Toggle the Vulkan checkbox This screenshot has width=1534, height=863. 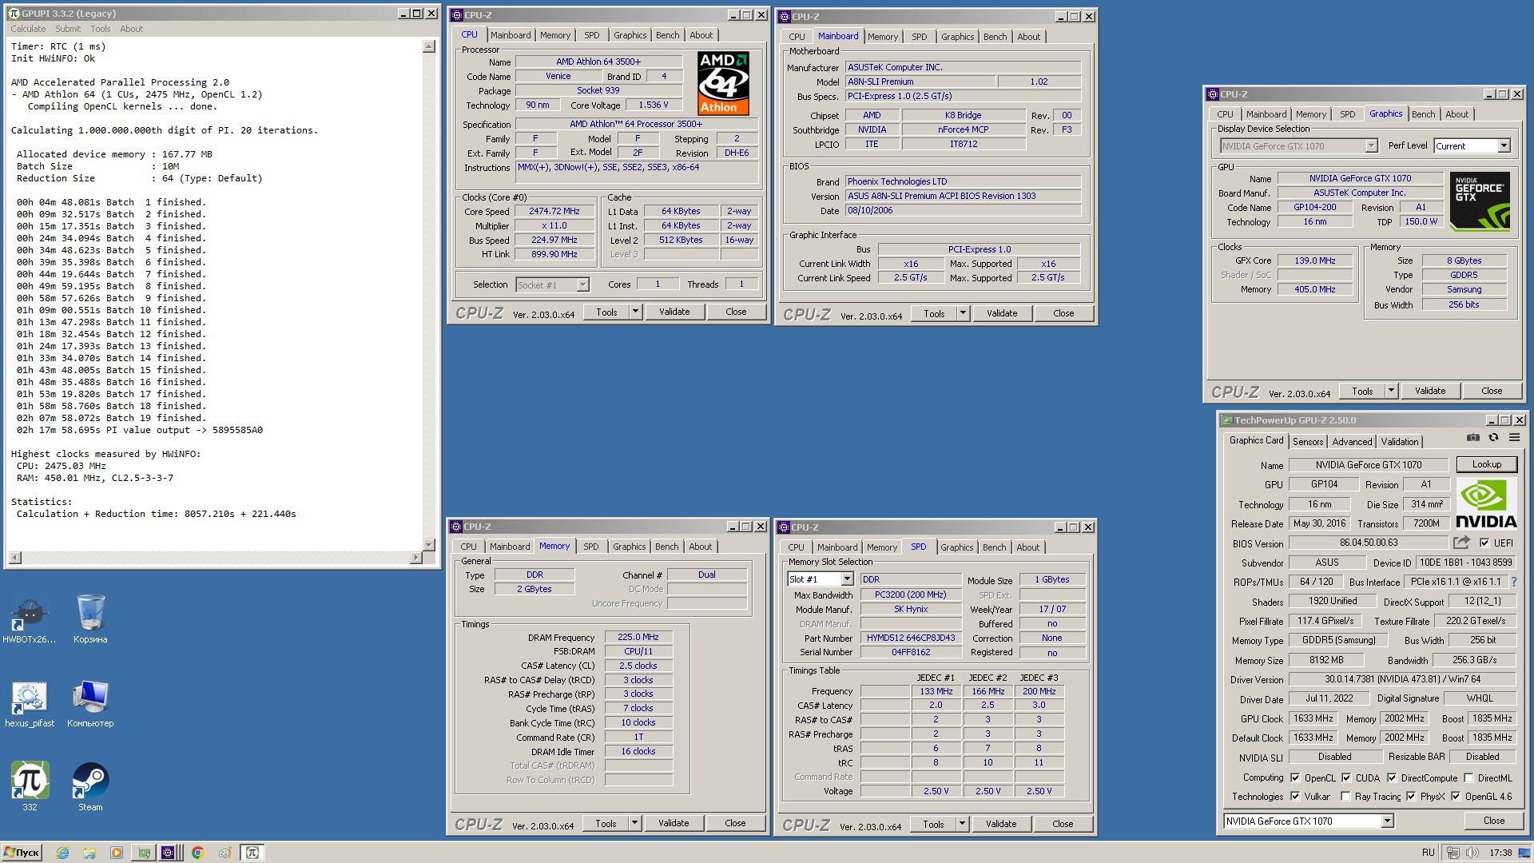point(1295,797)
